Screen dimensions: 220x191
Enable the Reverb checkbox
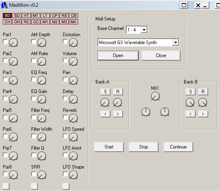click(x=65, y=117)
